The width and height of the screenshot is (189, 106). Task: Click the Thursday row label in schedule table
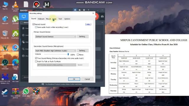[113, 91]
